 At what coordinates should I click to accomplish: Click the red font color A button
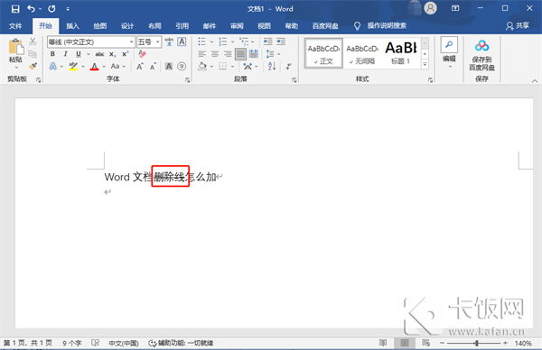coord(94,66)
